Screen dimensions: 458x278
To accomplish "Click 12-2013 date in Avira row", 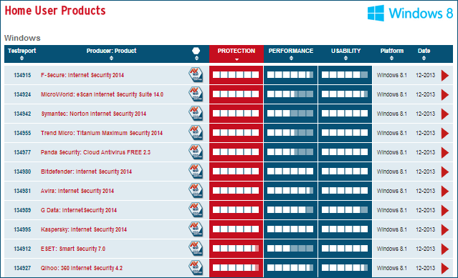I will tap(425, 191).
